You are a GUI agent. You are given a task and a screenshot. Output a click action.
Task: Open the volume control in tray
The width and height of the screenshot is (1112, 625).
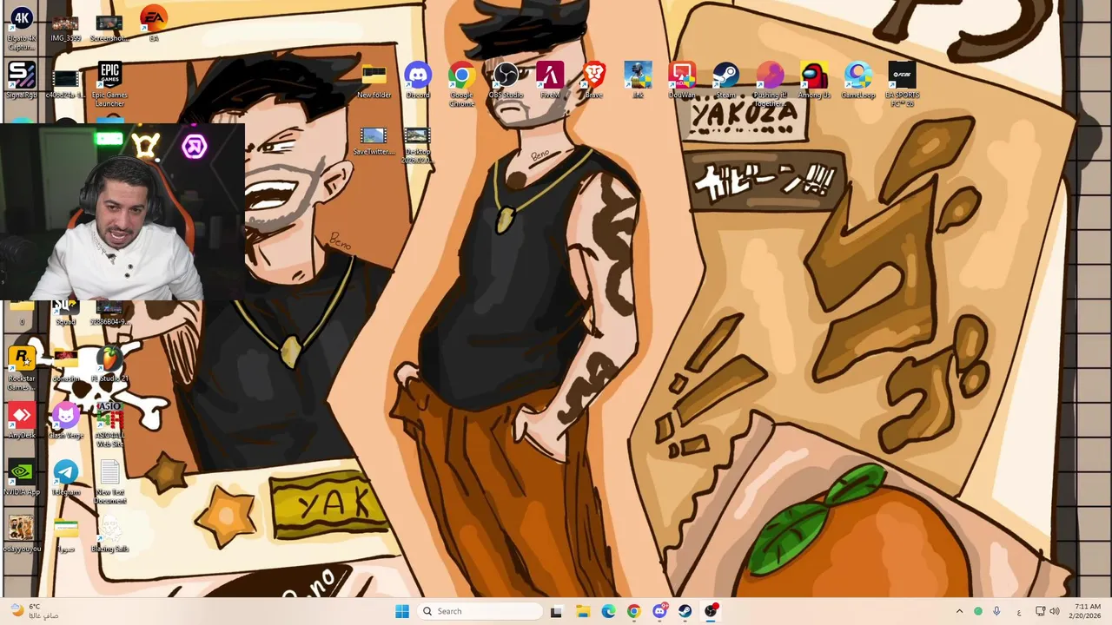[1055, 611]
